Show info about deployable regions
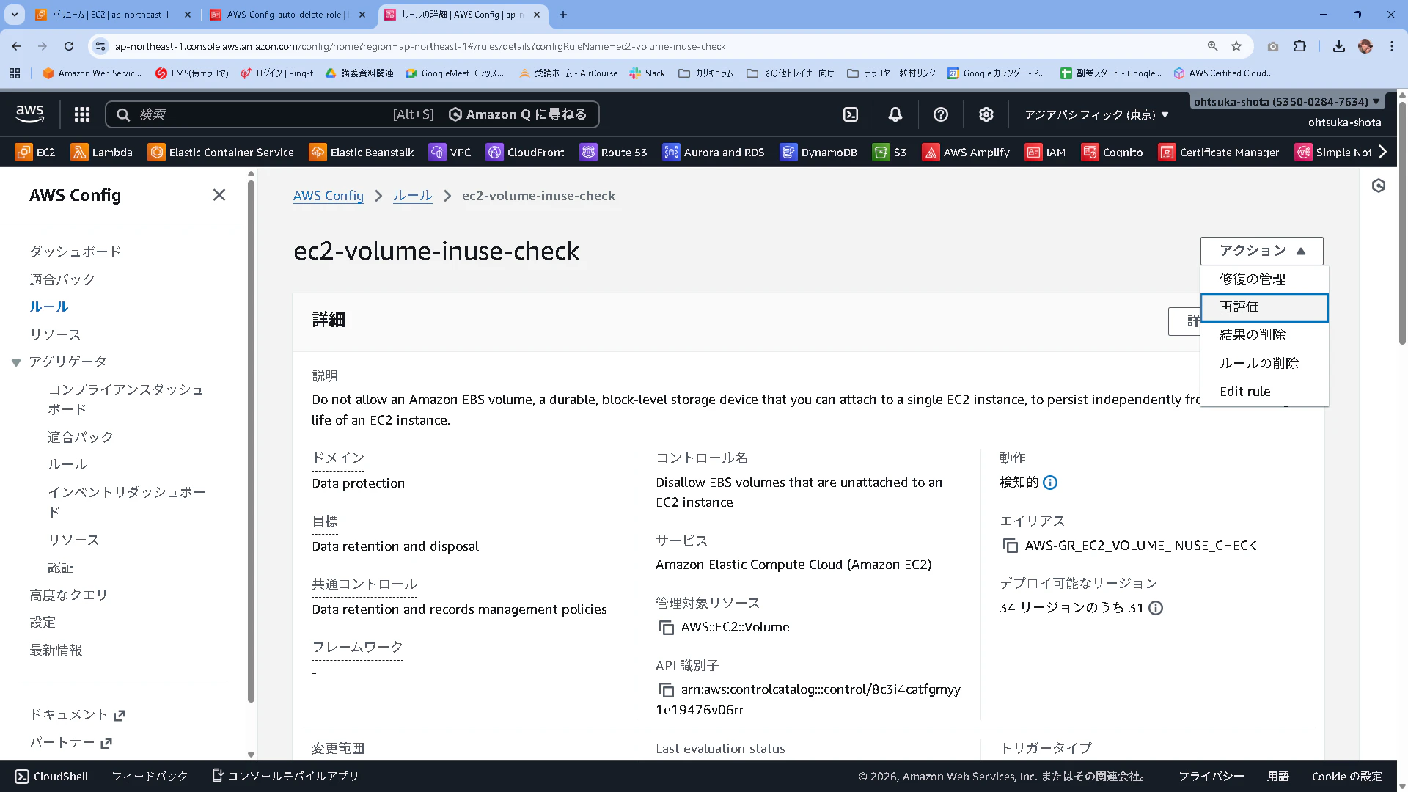The width and height of the screenshot is (1408, 792). (1156, 608)
